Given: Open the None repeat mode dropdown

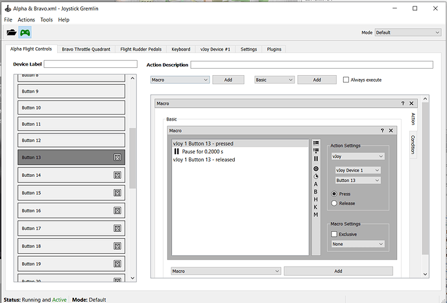Looking at the screenshot, I should (x=357, y=244).
